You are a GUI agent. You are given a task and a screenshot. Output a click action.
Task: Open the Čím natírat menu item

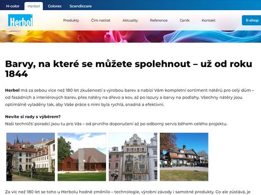point(100,20)
